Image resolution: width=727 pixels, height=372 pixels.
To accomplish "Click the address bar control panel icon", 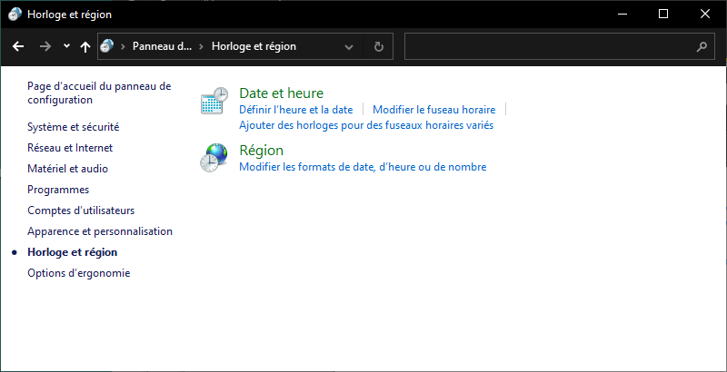I will (108, 46).
